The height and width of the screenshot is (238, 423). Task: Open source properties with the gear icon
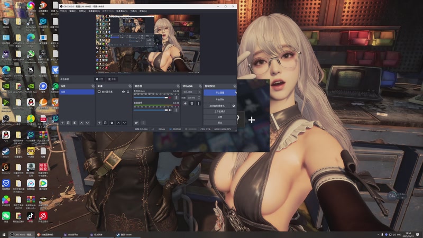[x=112, y=123]
